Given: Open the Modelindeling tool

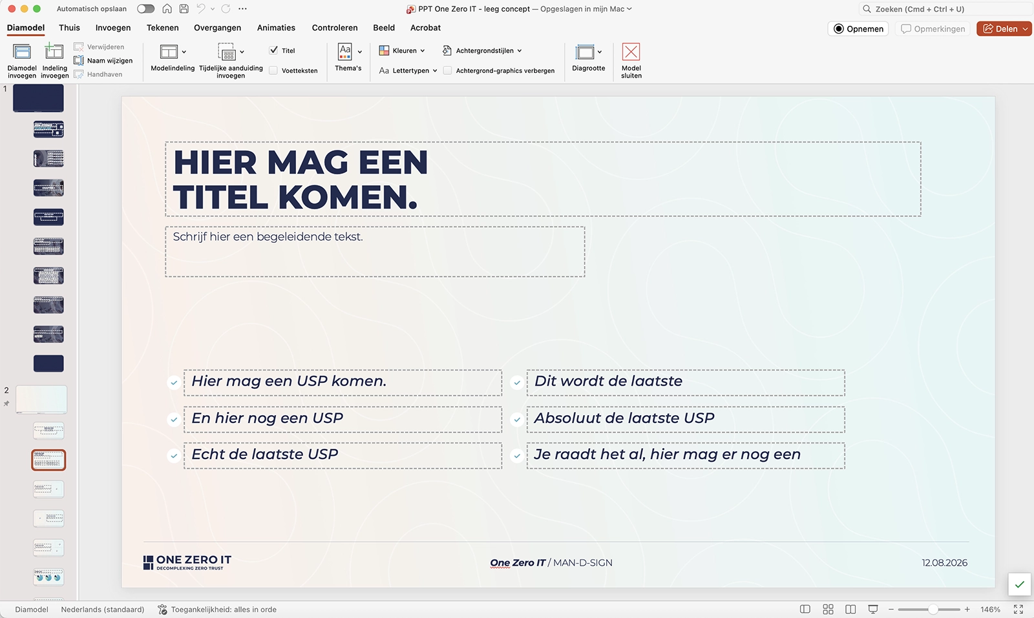Looking at the screenshot, I should pyautogui.click(x=169, y=52).
